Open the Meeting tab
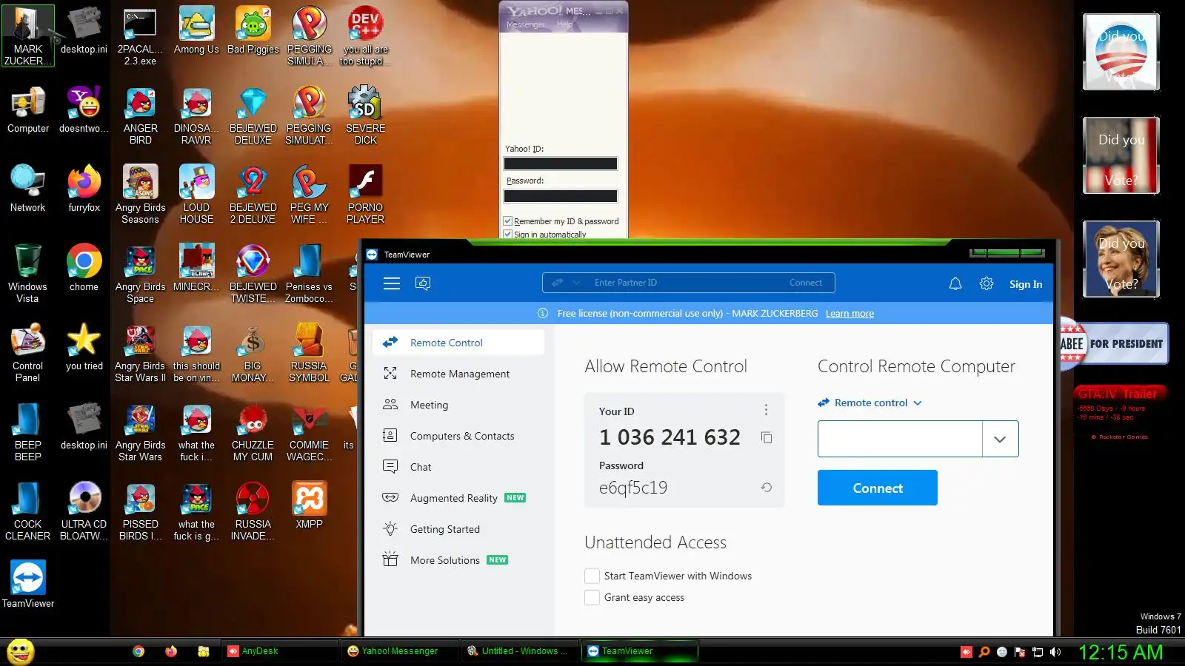Screen dimensions: 1185x666 coord(458,405)
